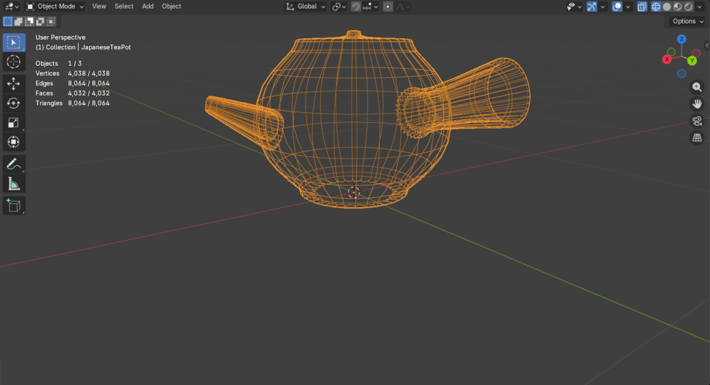Click the hand icon to pan view

(x=697, y=104)
